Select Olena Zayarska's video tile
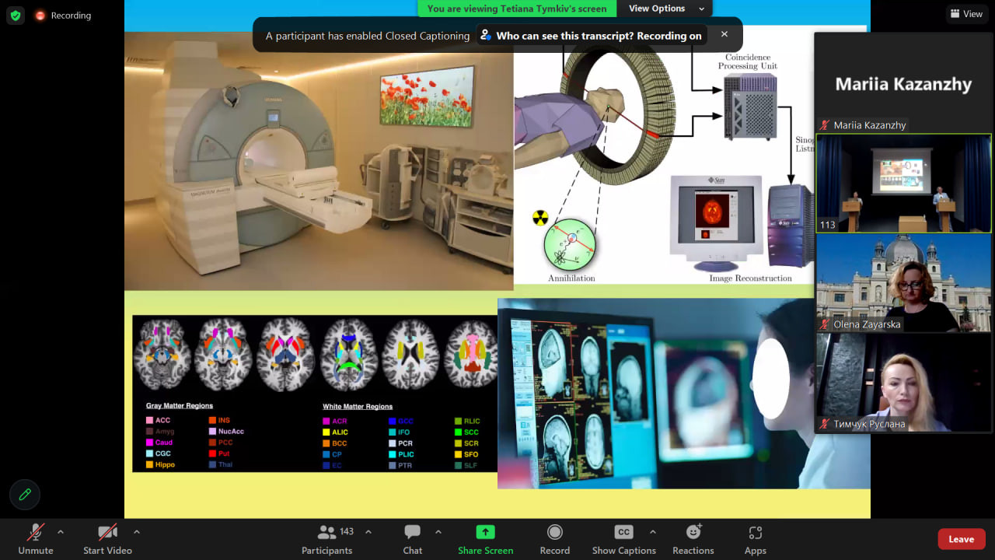Image resolution: width=995 pixels, height=560 pixels. [903, 283]
